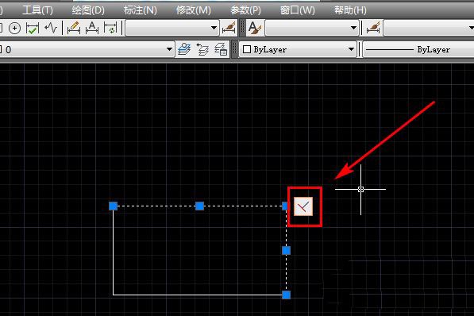Open the dimension style dropdown list
474x316 pixels.
pyautogui.click(x=172, y=28)
